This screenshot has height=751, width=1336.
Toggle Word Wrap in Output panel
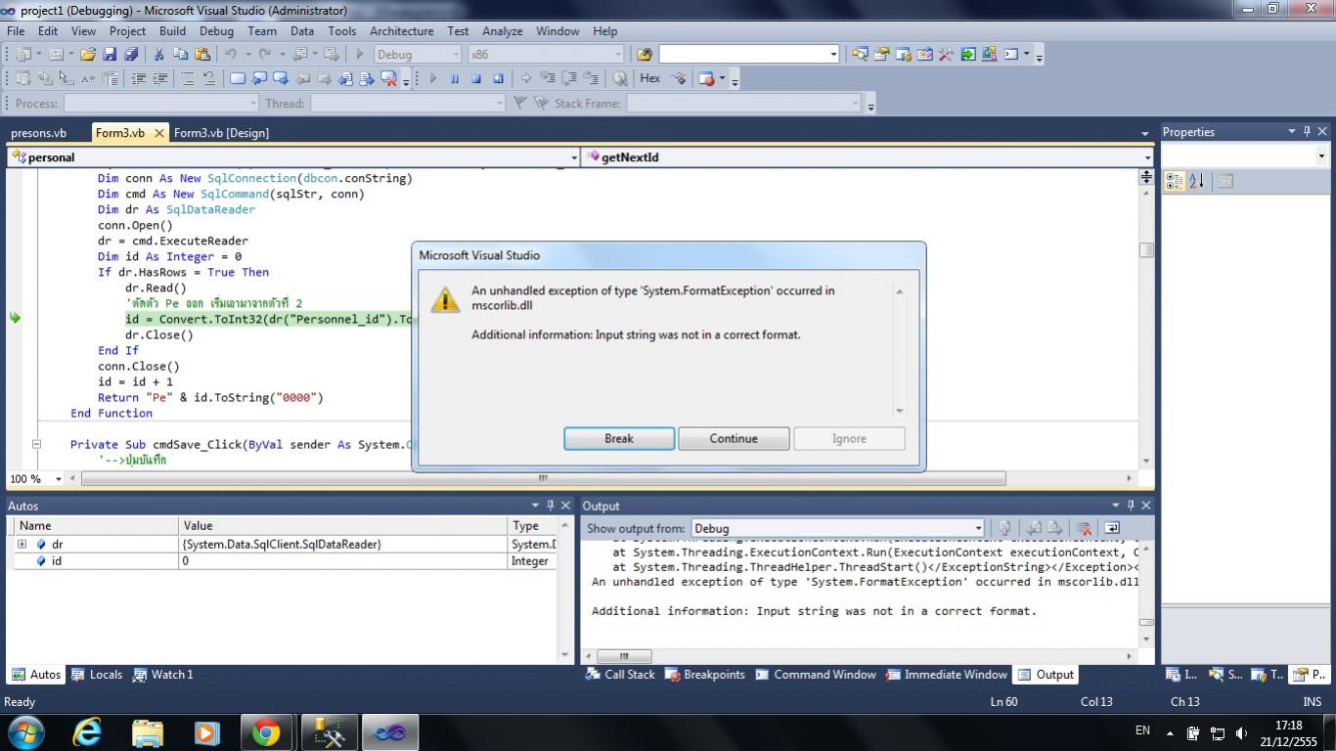(1112, 528)
